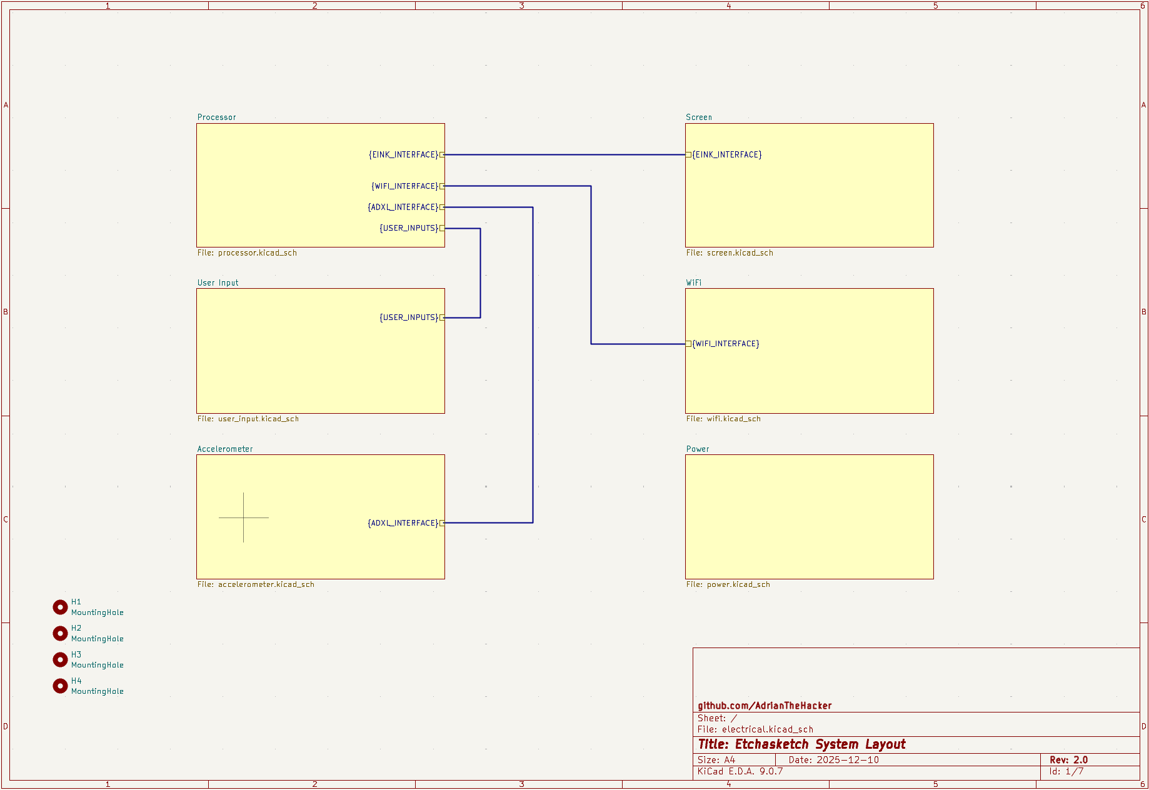
Task: Click 'Id: 1/7' in title block
Action: coord(1066,771)
